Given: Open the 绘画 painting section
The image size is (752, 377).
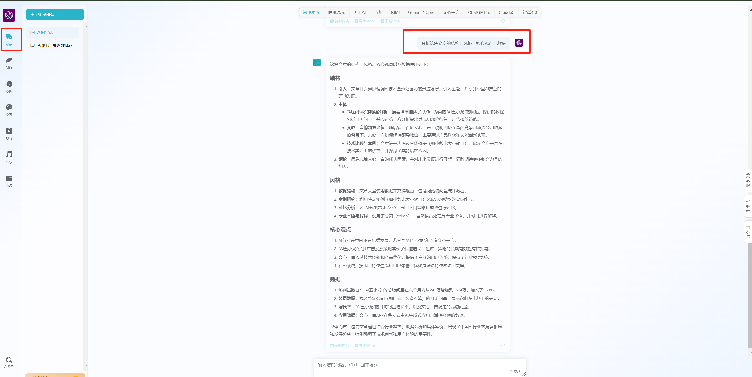Looking at the screenshot, I should tap(9, 110).
